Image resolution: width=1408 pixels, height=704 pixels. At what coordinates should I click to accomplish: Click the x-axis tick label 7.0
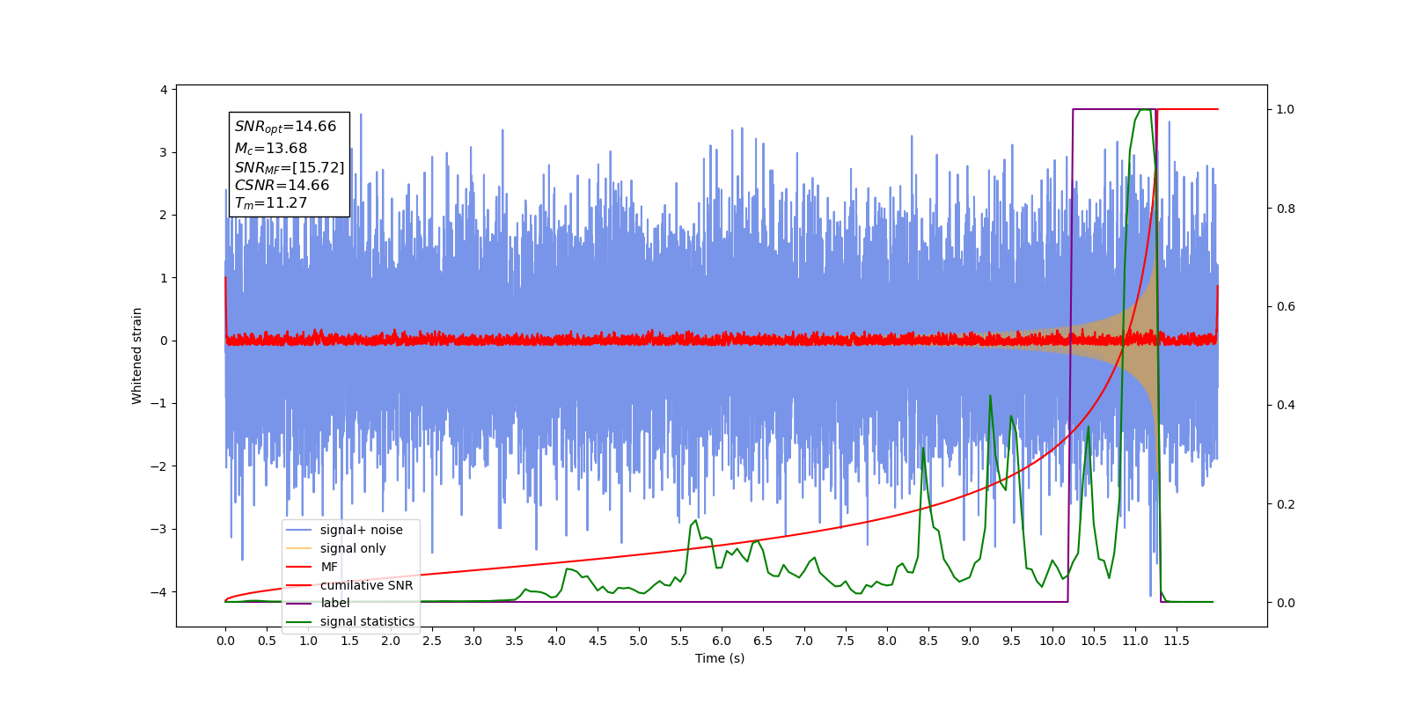804,641
